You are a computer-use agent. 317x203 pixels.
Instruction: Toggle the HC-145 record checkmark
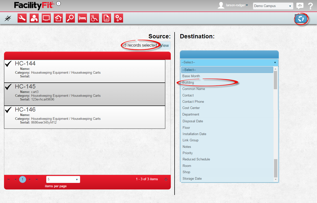coord(9,87)
